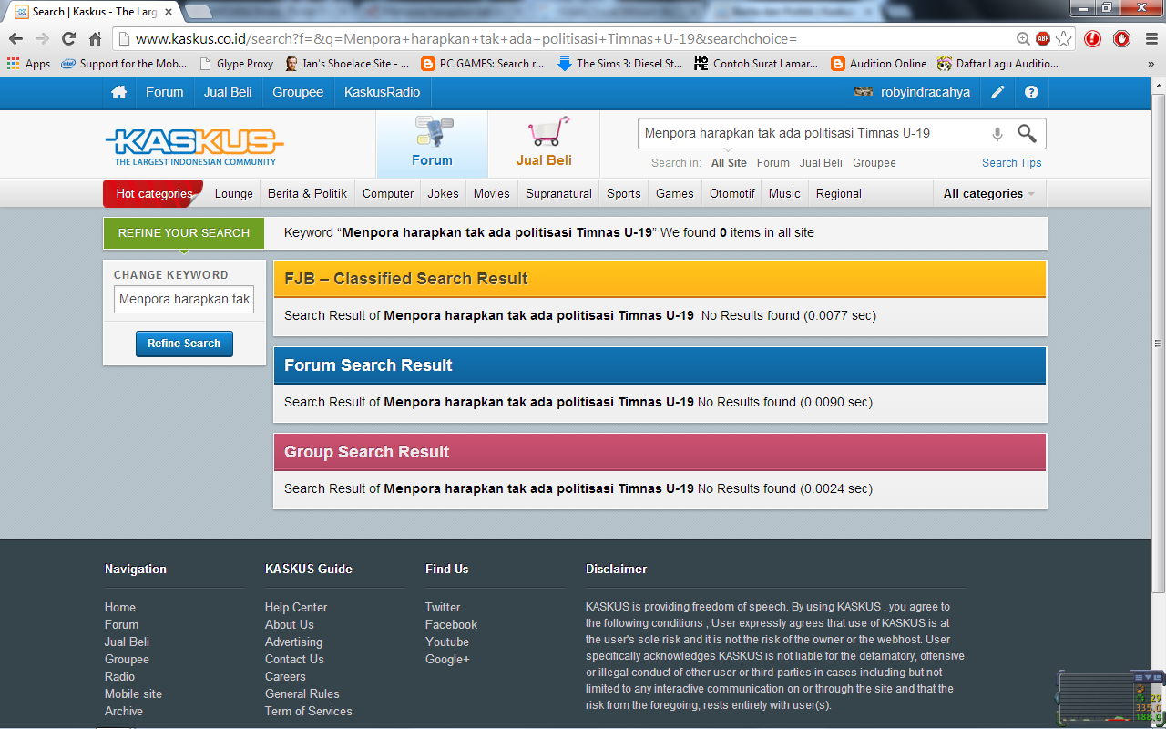Open Berita & Politik category

tap(308, 194)
